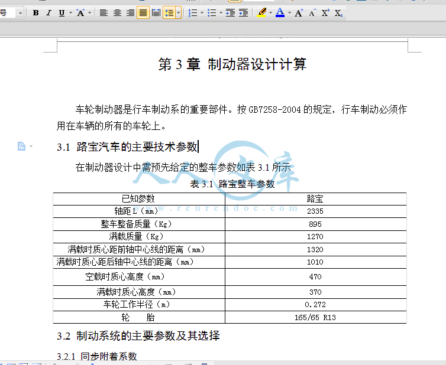Apply distributed alignment
This screenshot has height=365, width=446.
156,13
